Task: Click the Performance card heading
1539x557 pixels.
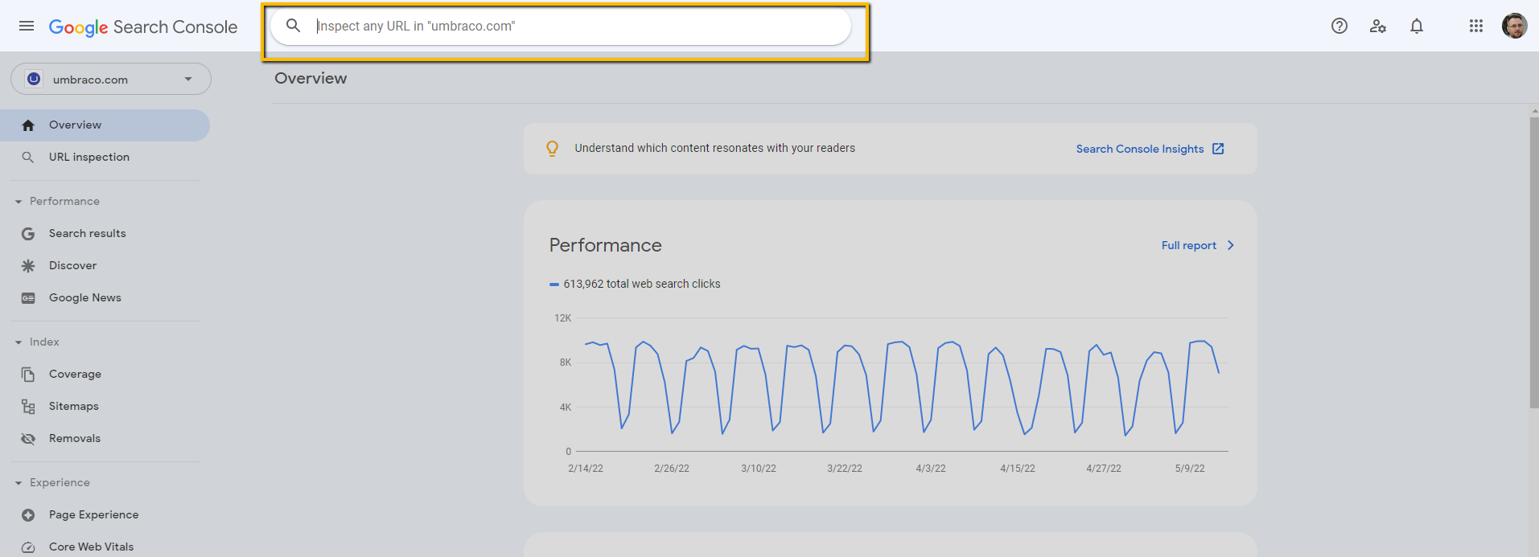Action: click(x=606, y=245)
